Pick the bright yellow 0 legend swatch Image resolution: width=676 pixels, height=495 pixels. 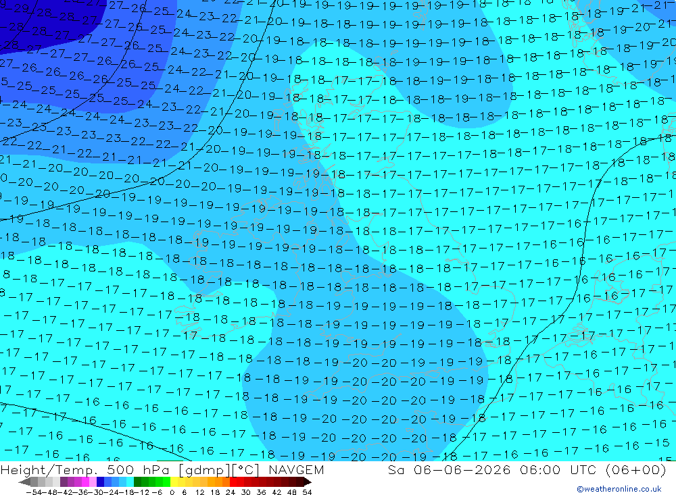pyautogui.click(x=174, y=481)
